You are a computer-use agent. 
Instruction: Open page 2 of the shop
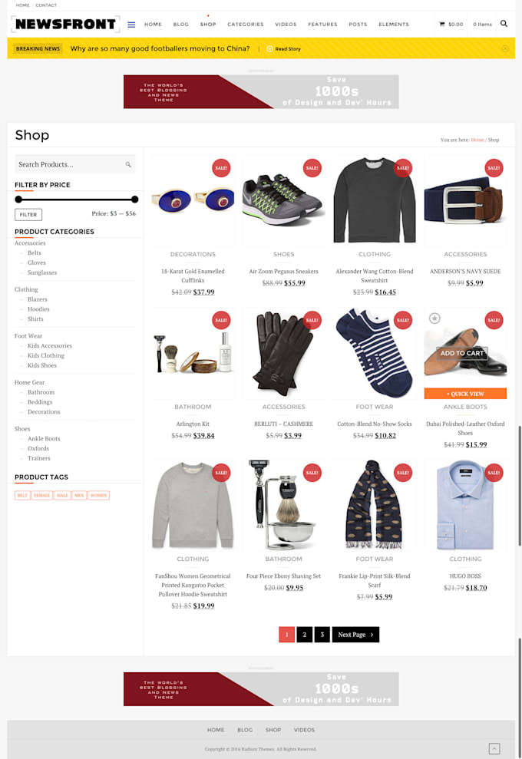pos(304,635)
